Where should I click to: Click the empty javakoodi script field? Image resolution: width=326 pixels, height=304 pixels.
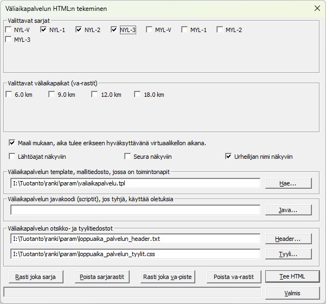tap(135, 209)
